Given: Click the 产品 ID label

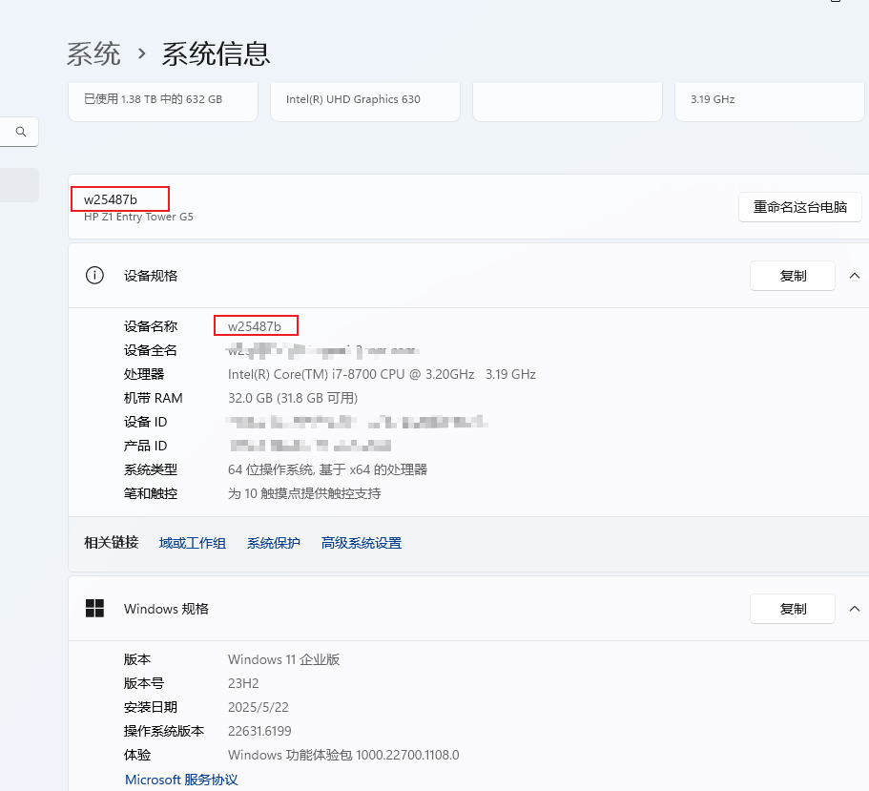Looking at the screenshot, I should (x=145, y=446).
